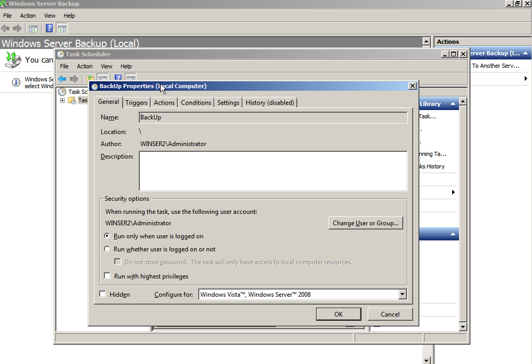Open the Configure for dropdown
This screenshot has width=532, height=364.
pos(403,294)
